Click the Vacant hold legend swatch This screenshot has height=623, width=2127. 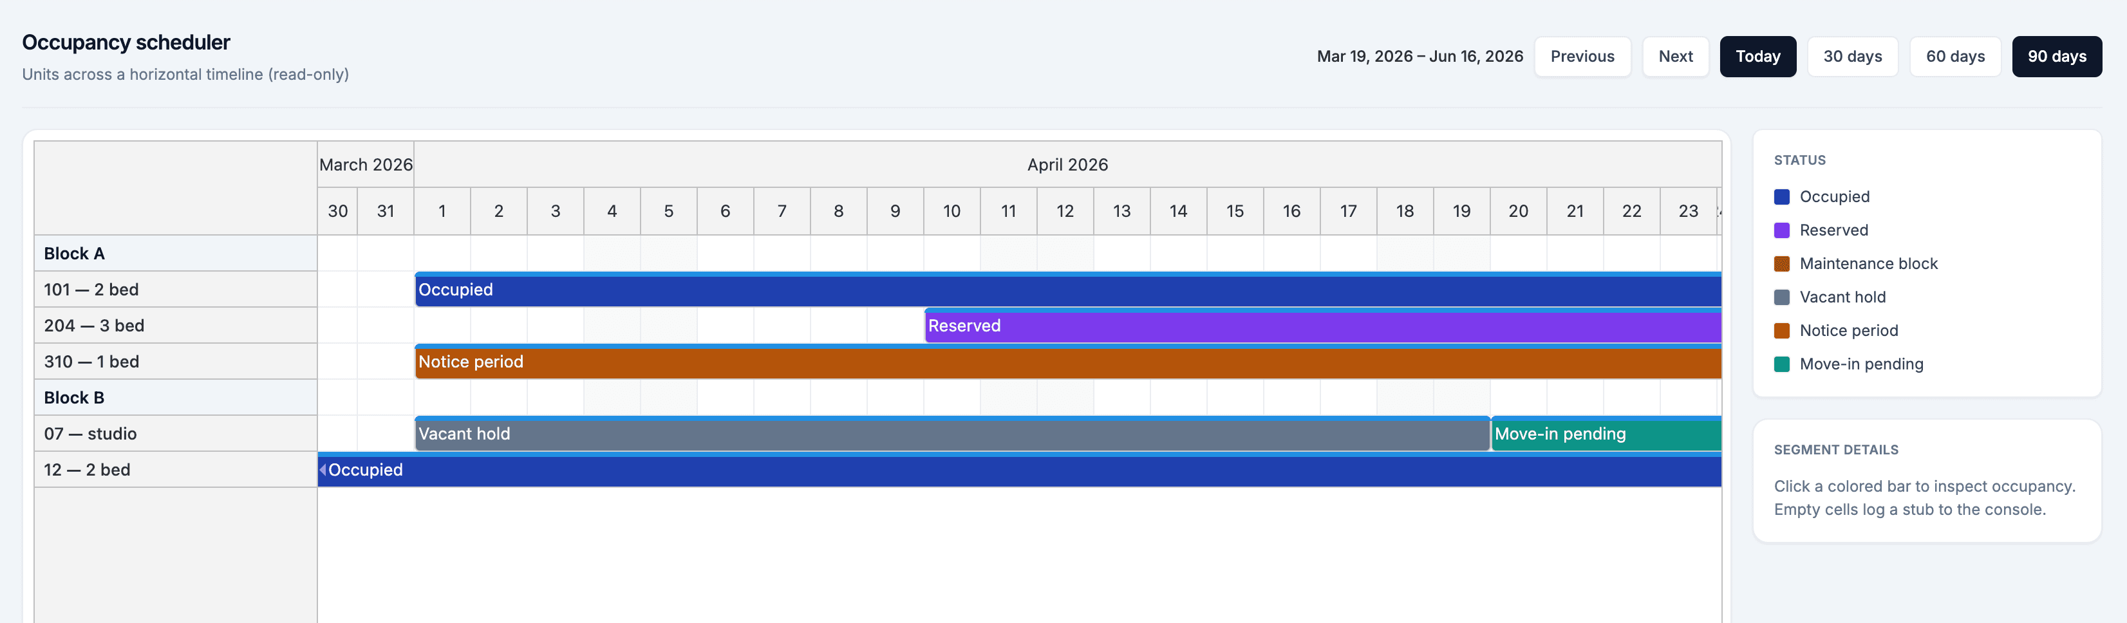click(x=1781, y=297)
